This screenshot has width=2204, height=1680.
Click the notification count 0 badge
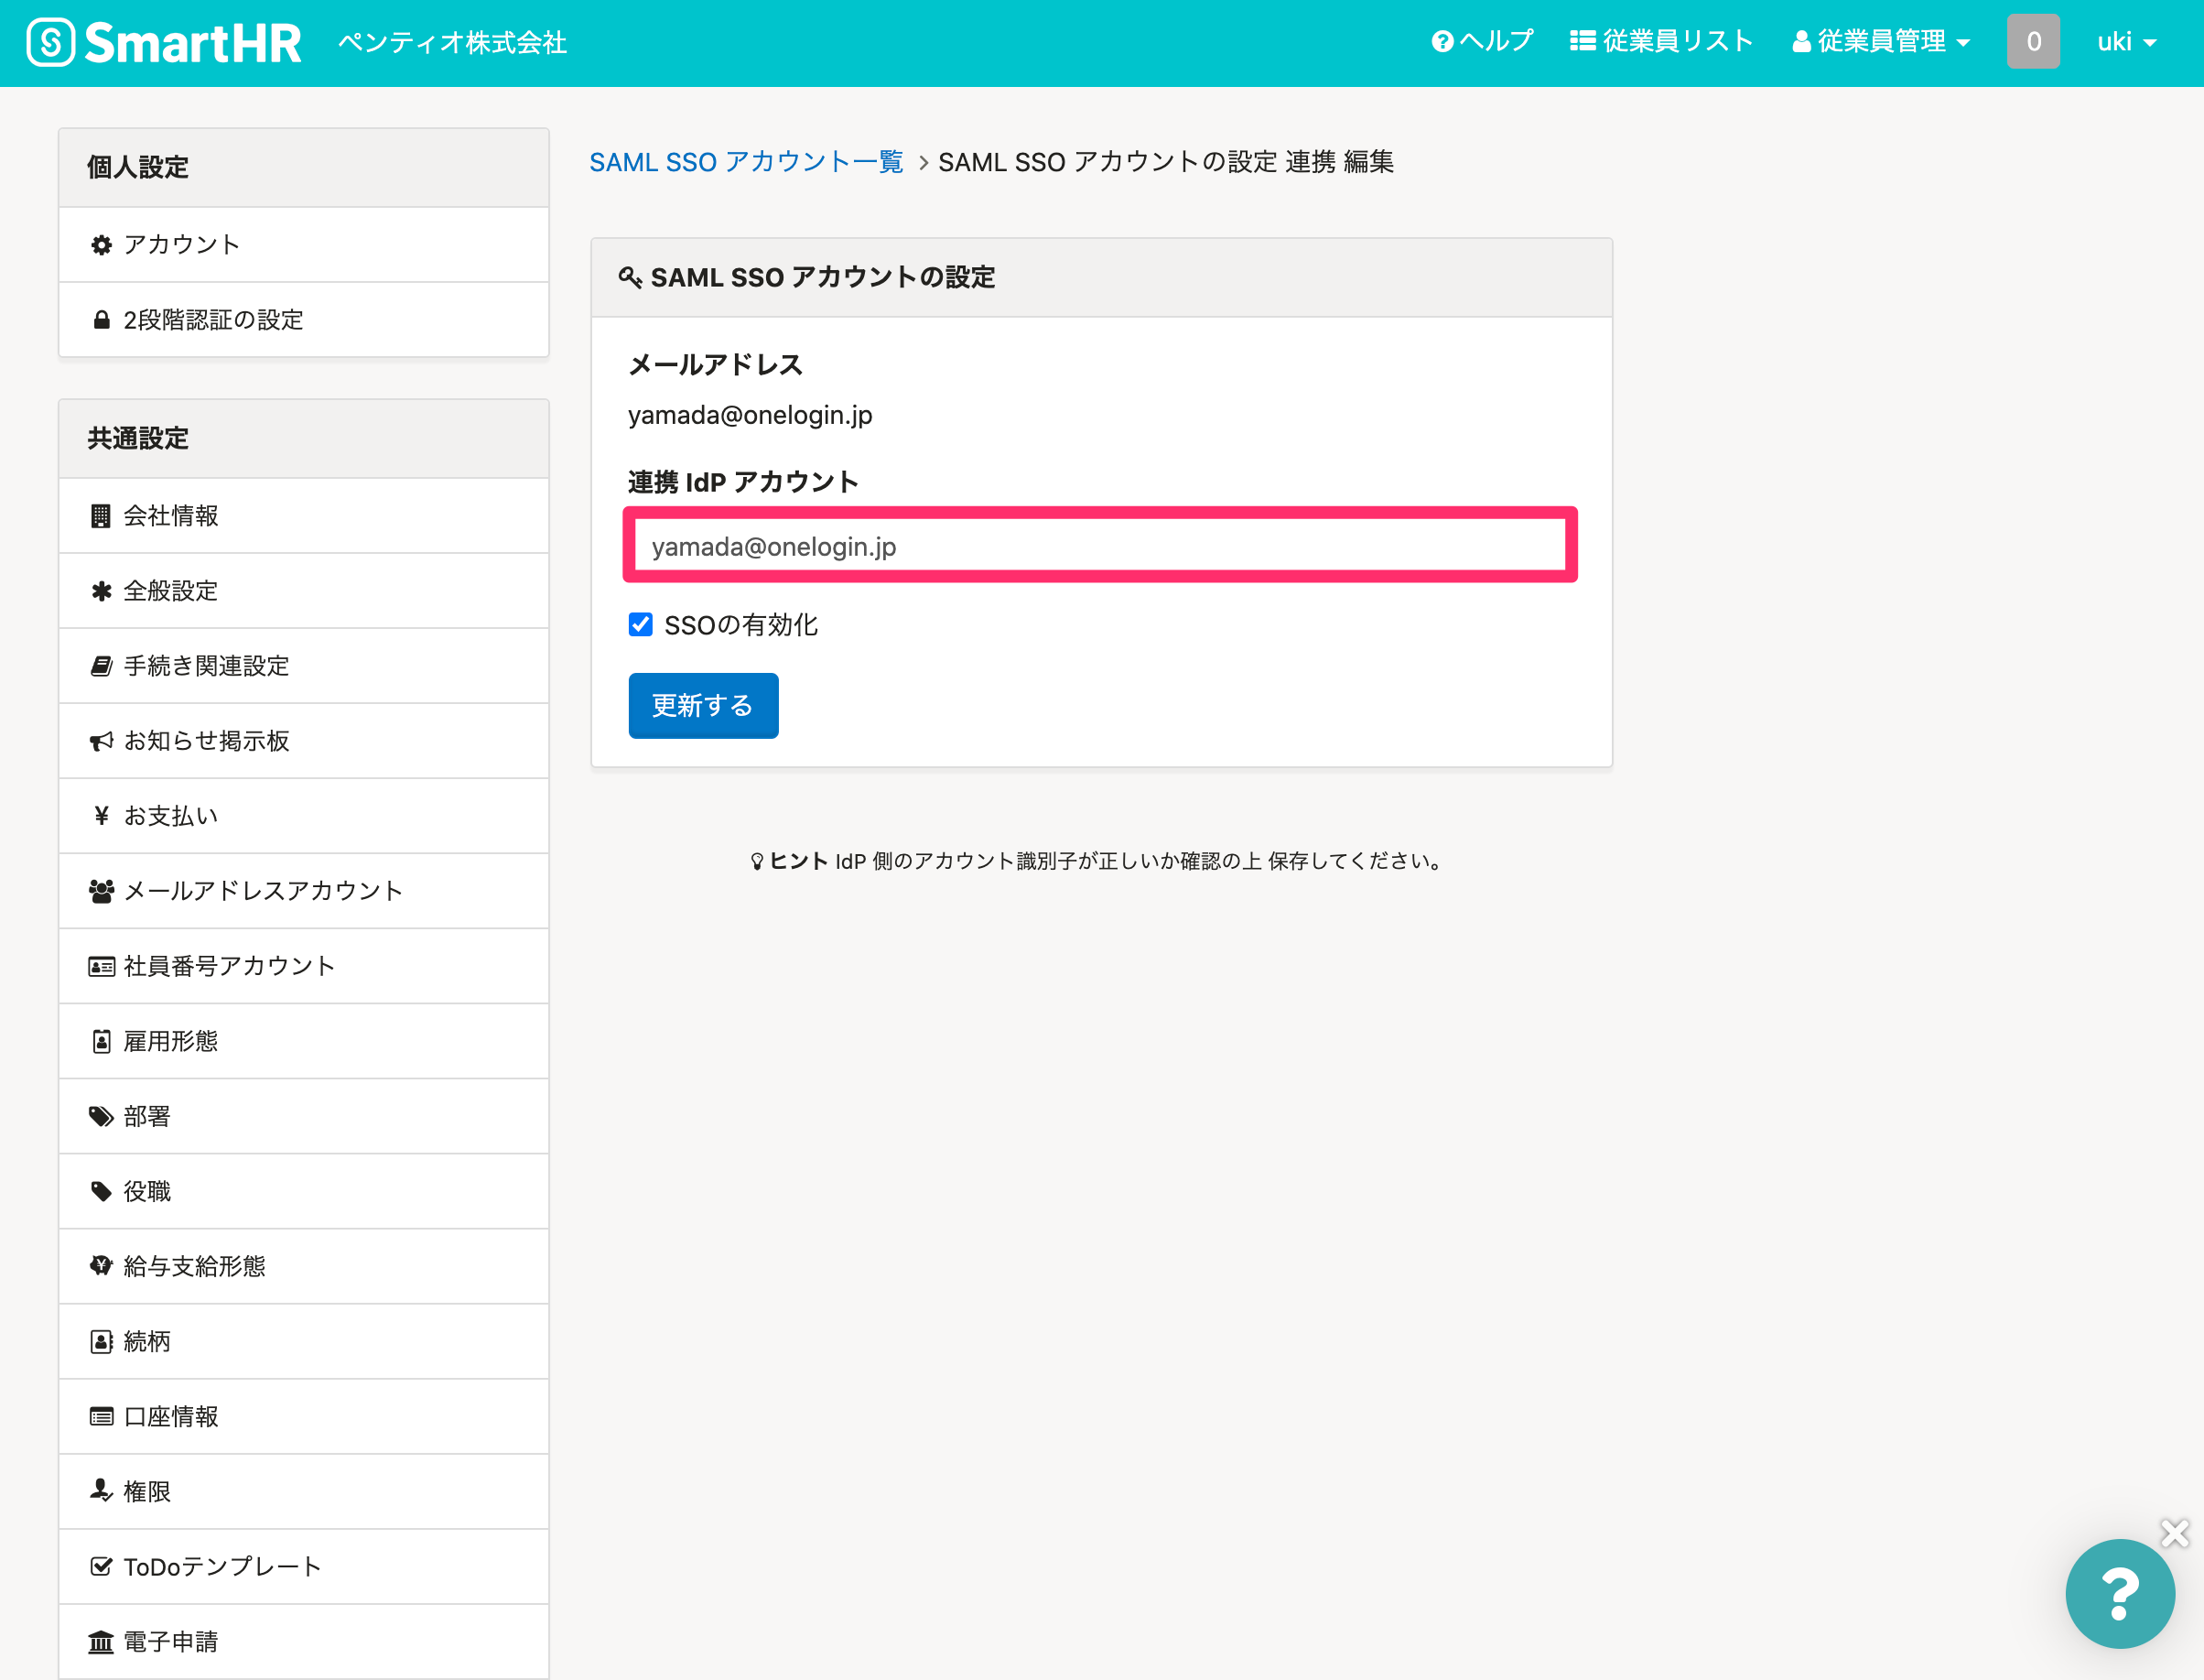point(2033,41)
